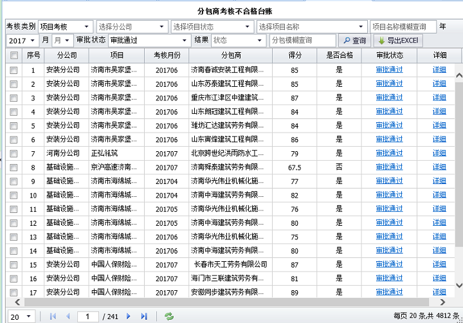The height and width of the screenshot is (323, 463).
Task: Go to previous page arrow
Action: pyautogui.click(x=68, y=317)
